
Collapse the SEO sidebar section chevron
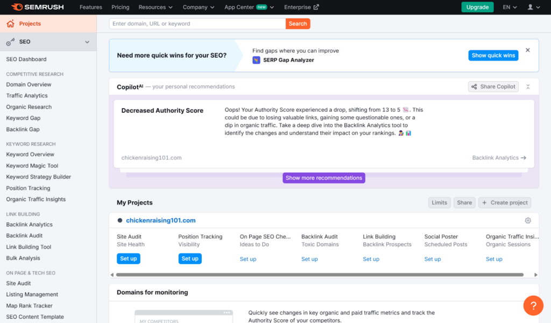[87, 42]
